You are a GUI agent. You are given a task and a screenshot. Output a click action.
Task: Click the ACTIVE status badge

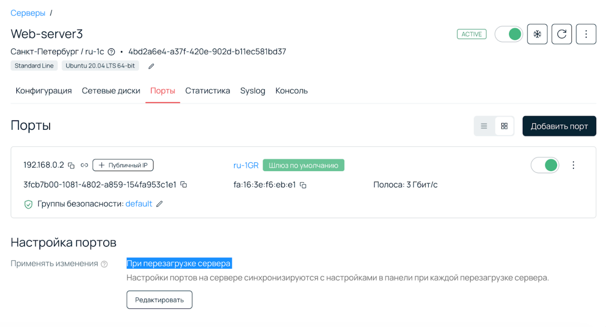click(471, 34)
